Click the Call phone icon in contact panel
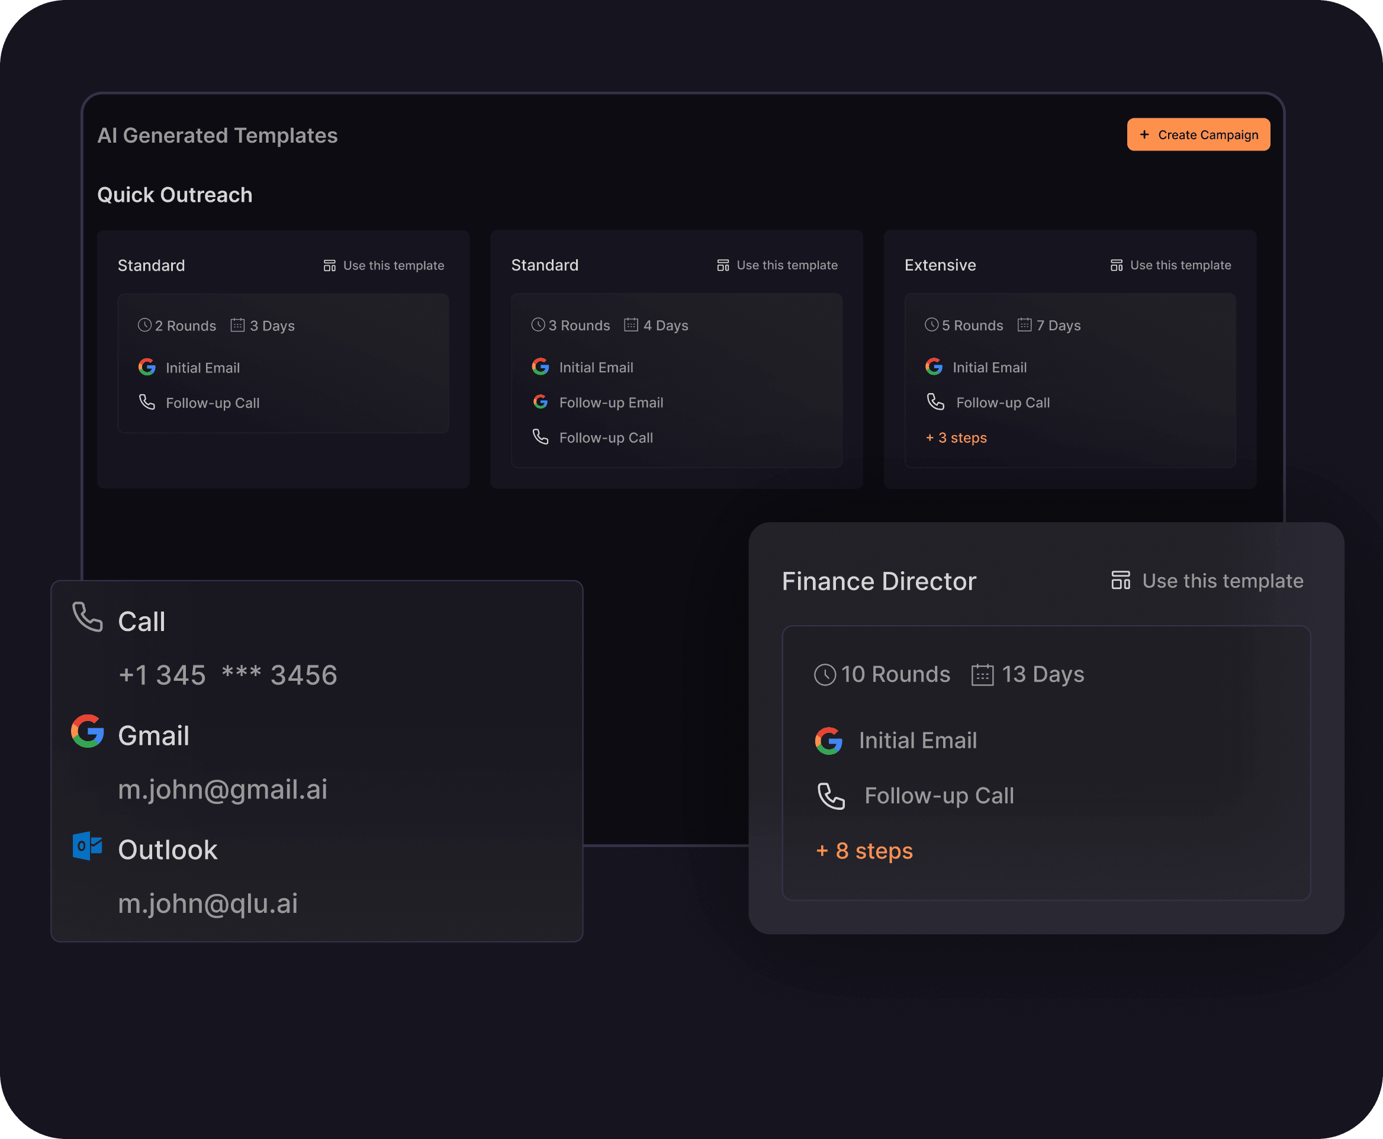The height and width of the screenshot is (1139, 1383). (87, 617)
